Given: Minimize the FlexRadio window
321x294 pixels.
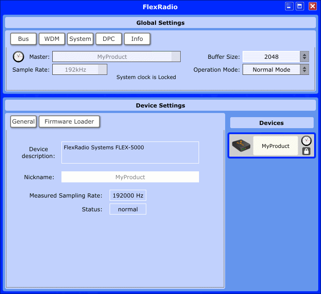Looking at the screenshot, I should (x=289, y=6).
